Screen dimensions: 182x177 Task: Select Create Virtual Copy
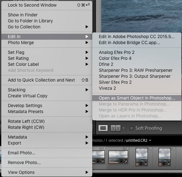[47, 96]
